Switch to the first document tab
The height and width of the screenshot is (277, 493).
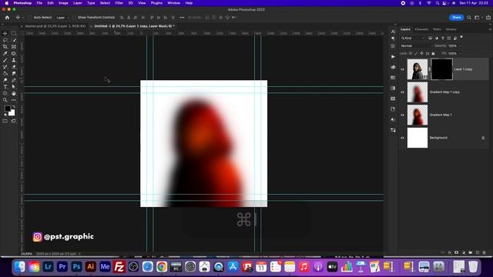(x=55, y=26)
